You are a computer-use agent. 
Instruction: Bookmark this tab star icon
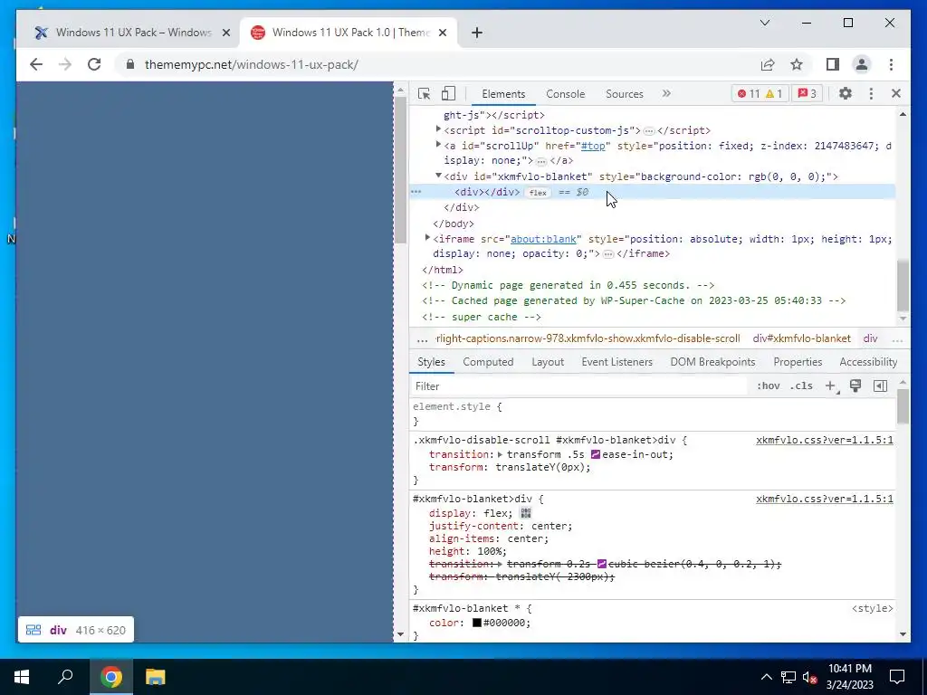tap(797, 64)
